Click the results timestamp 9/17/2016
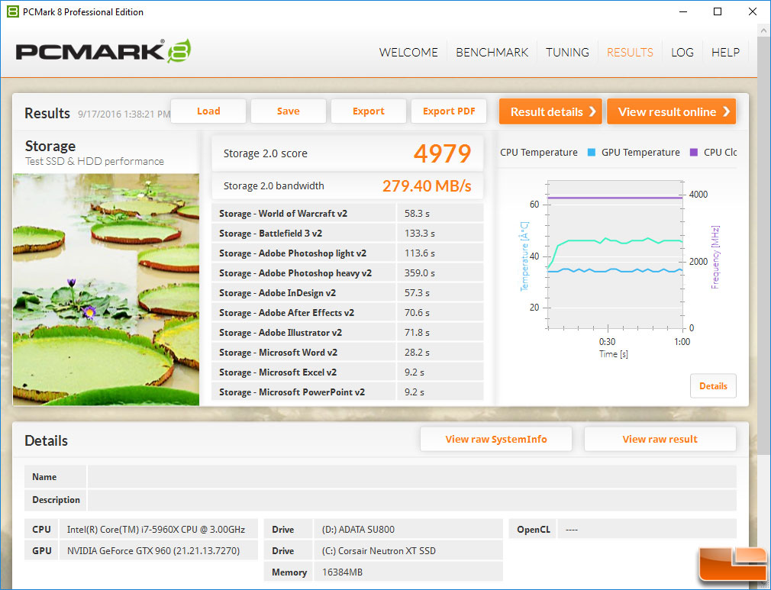The height and width of the screenshot is (590, 771). click(x=124, y=114)
